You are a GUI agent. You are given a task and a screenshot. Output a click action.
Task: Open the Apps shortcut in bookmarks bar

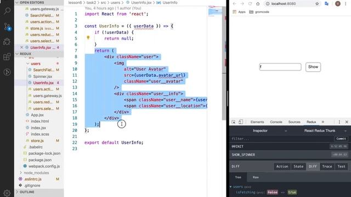pos(239,12)
